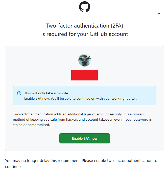167x170 pixels.
Task: Click the blue info circle icon
Action: click(19, 93)
